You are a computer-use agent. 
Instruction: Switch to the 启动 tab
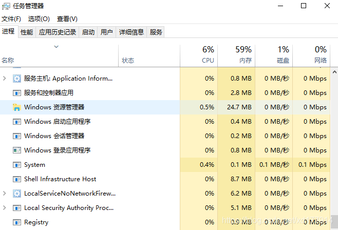tap(88, 32)
